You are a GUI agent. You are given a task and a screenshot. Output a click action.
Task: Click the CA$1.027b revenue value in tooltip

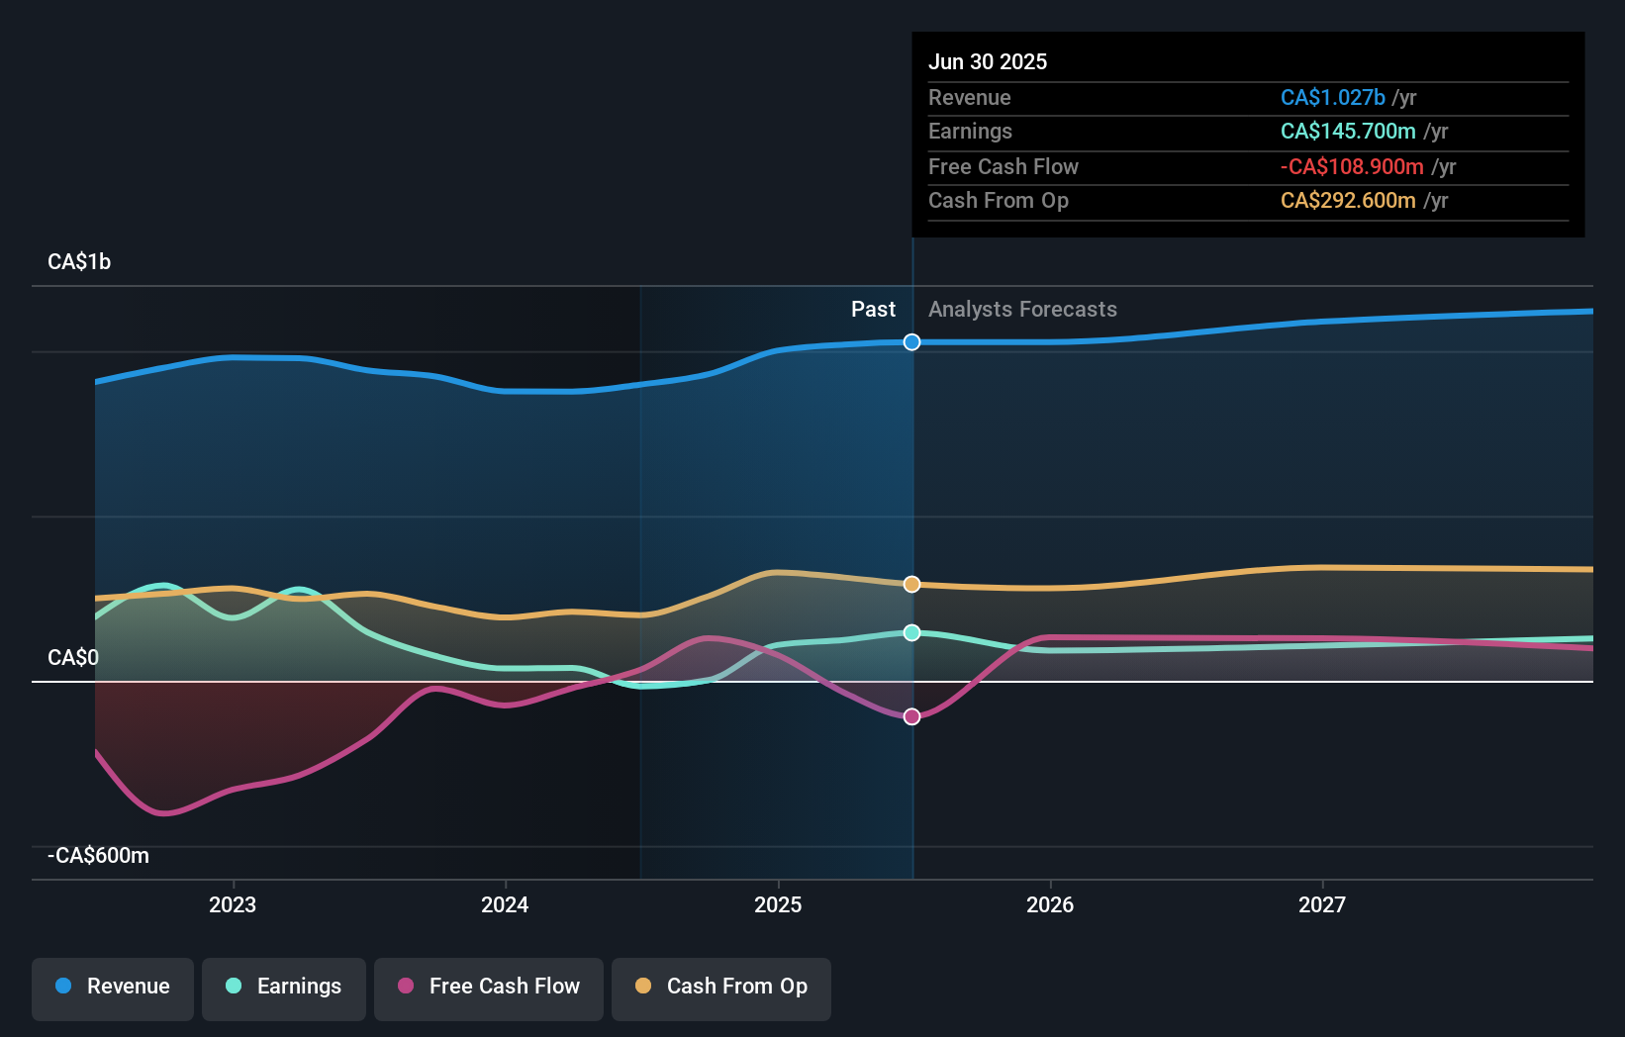[x=1333, y=97]
